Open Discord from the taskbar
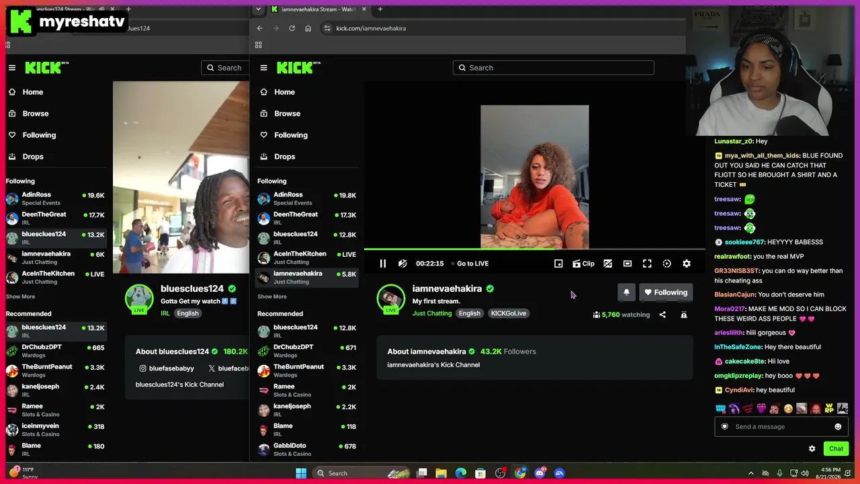Image resolution: width=860 pixels, height=484 pixels. [540, 473]
